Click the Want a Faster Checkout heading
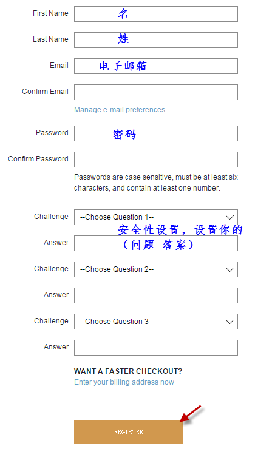This screenshot has width=258, height=449. 128,371
